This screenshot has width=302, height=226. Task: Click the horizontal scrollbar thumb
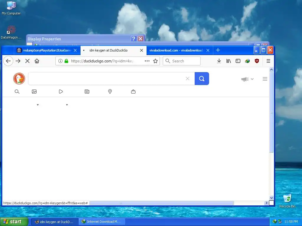point(161,203)
